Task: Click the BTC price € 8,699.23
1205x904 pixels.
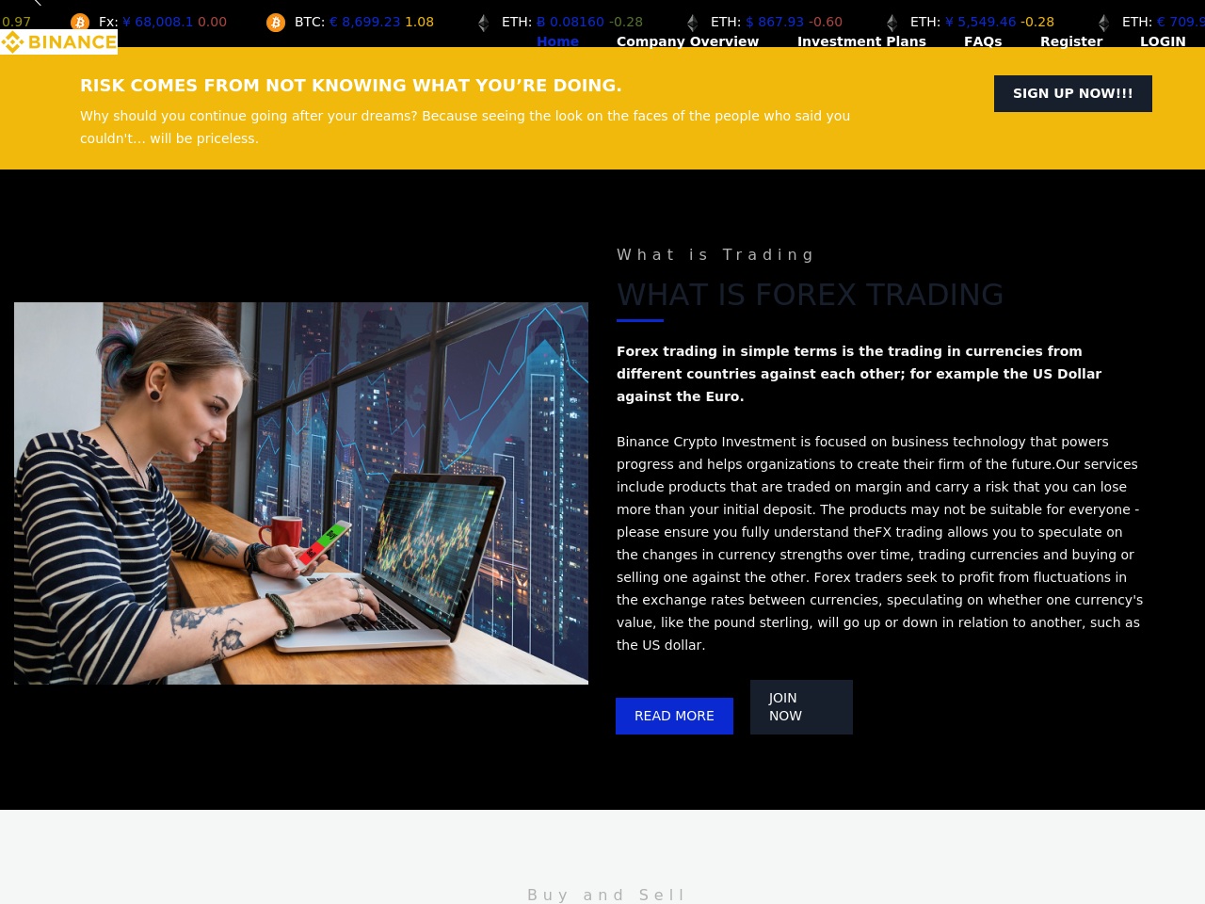Action: coord(365,22)
